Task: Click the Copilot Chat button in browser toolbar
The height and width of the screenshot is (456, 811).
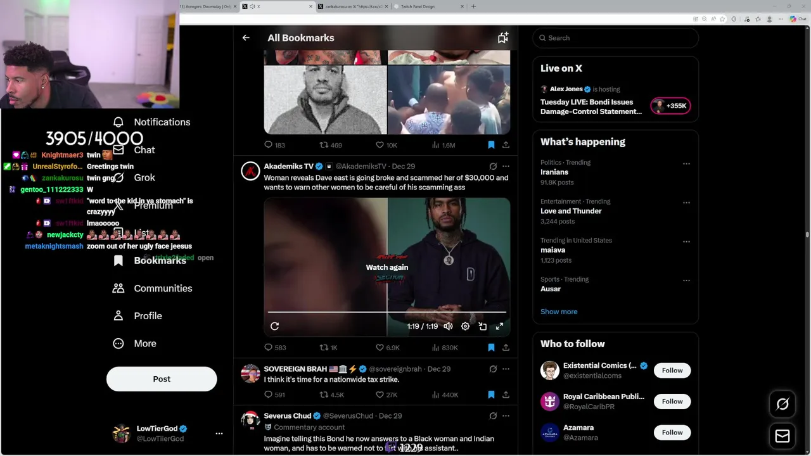Action: pos(798,19)
